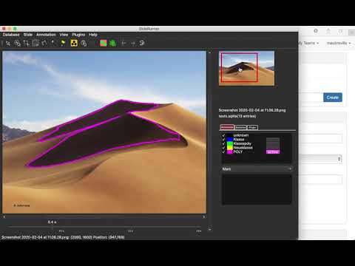Click the blue Klasse color swatch
Image resolution: width=355 pixels, height=266 pixels.
229,140
